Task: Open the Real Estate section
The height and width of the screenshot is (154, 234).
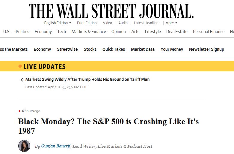Action: [x=177, y=32]
